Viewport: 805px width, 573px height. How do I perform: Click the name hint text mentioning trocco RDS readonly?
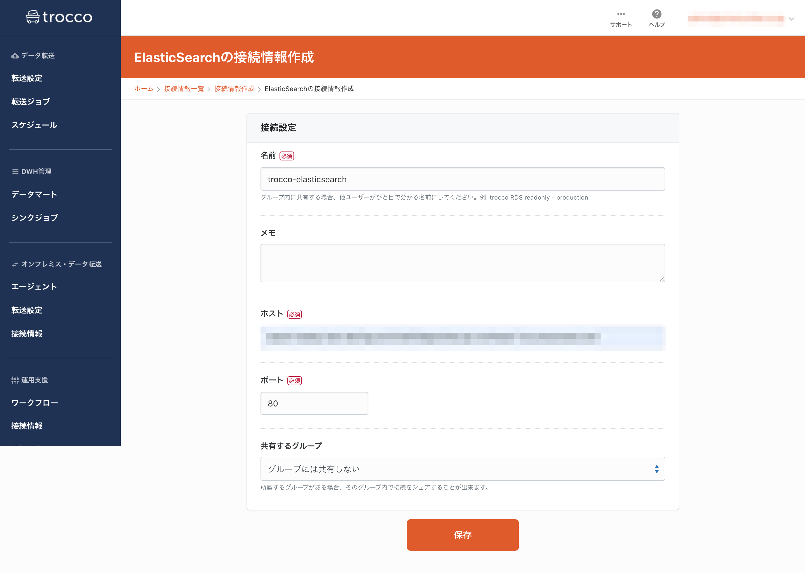[424, 198]
